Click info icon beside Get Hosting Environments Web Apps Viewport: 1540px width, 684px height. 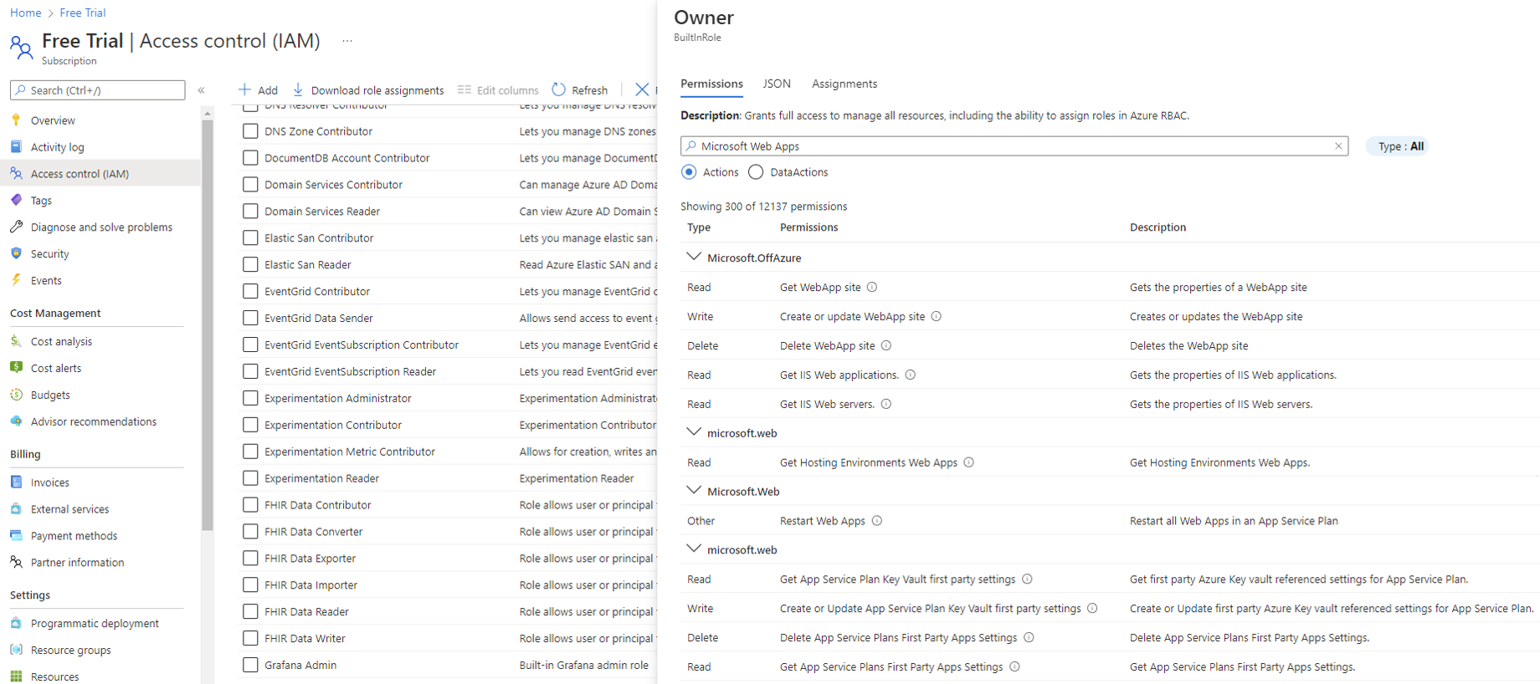[969, 462]
